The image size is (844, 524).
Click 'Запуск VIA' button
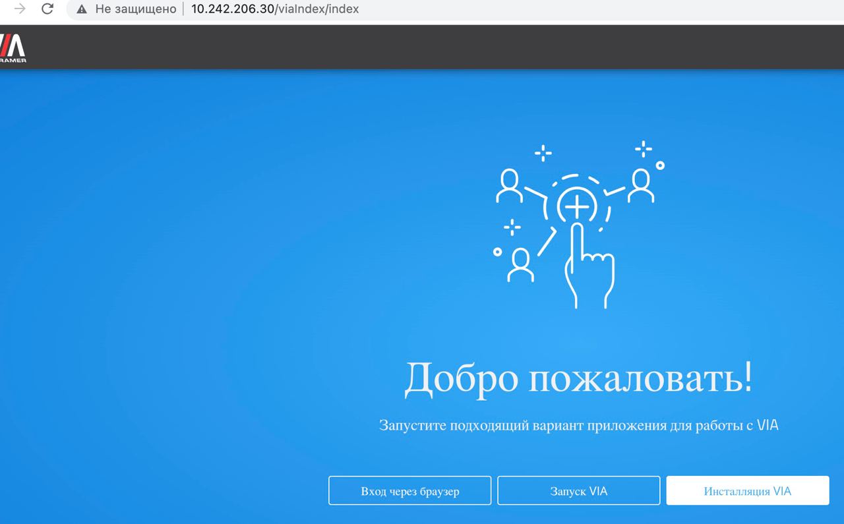[579, 490]
